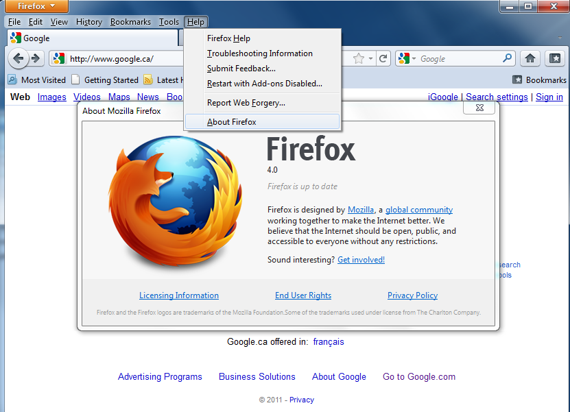Select Submit Feedback... entry
Screen dimensions: 570x412
(x=262, y=69)
